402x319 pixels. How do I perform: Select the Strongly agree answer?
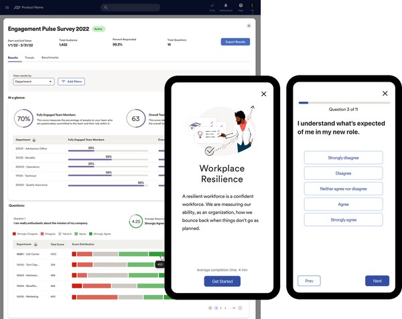pyautogui.click(x=343, y=219)
